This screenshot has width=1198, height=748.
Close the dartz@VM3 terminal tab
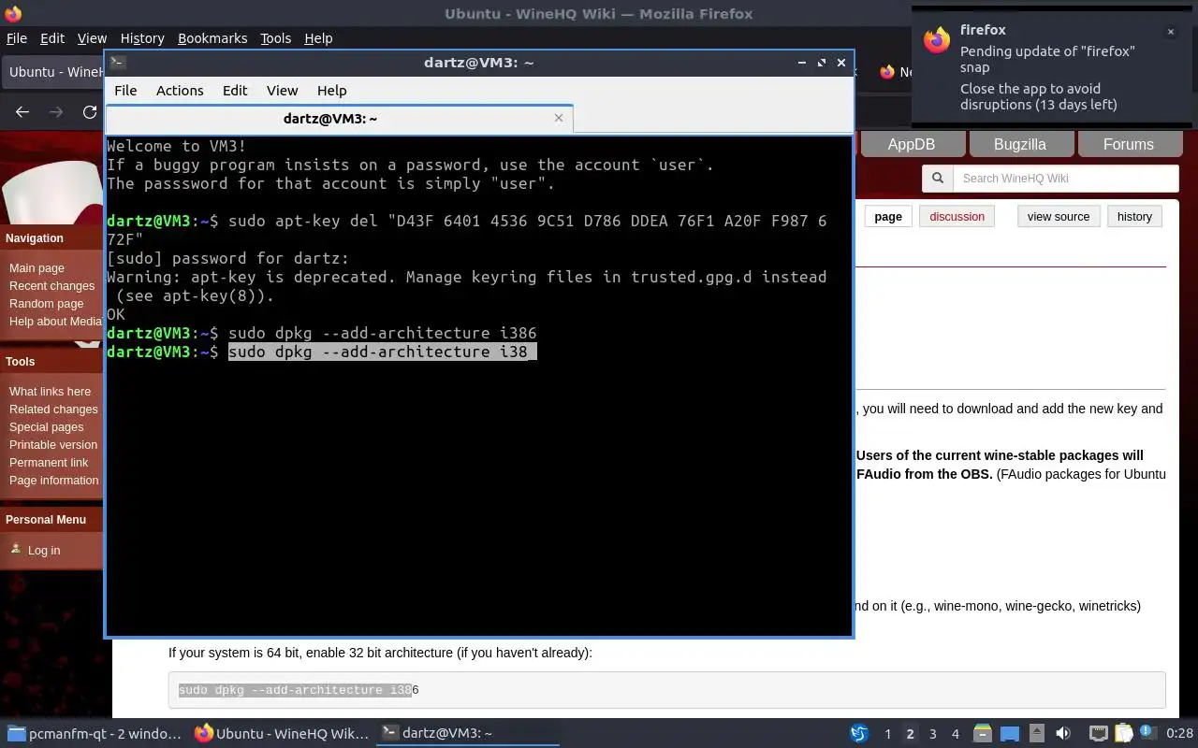click(x=559, y=118)
